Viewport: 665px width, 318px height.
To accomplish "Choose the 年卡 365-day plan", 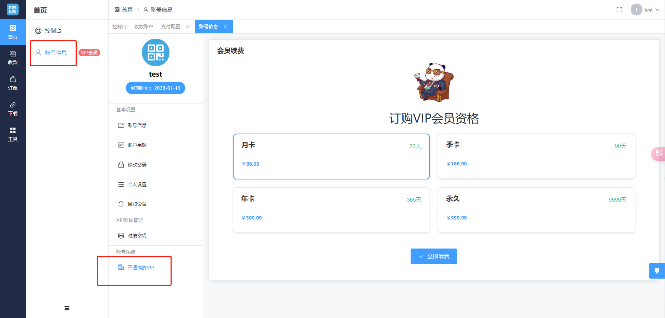I will tap(331, 210).
